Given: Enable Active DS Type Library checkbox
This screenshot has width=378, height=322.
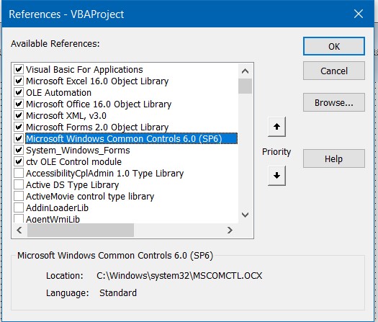Looking at the screenshot, I should click(19, 184).
